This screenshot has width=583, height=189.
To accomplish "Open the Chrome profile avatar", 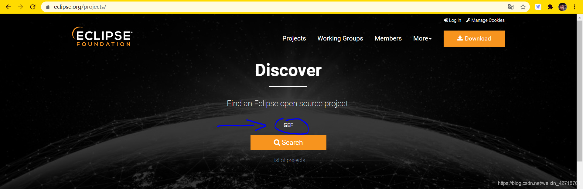I will [x=563, y=7].
